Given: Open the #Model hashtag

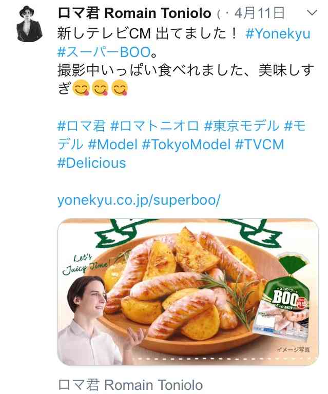Looking at the screenshot, I should (112, 144).
